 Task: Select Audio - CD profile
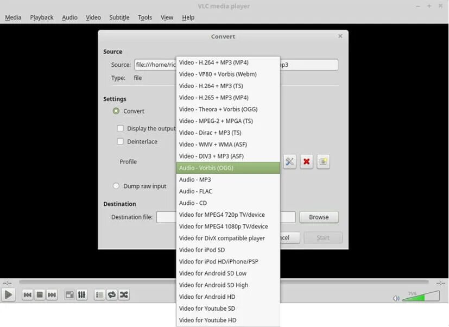pyautogui.click(x=228, y=203)
